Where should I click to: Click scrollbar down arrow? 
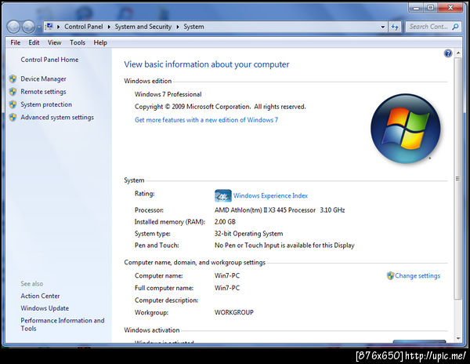point(458,338)
